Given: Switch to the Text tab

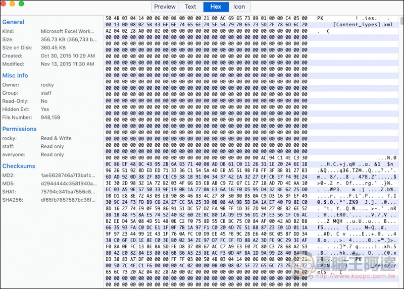Looking at the screenshot, I should (x=190, y=7).
